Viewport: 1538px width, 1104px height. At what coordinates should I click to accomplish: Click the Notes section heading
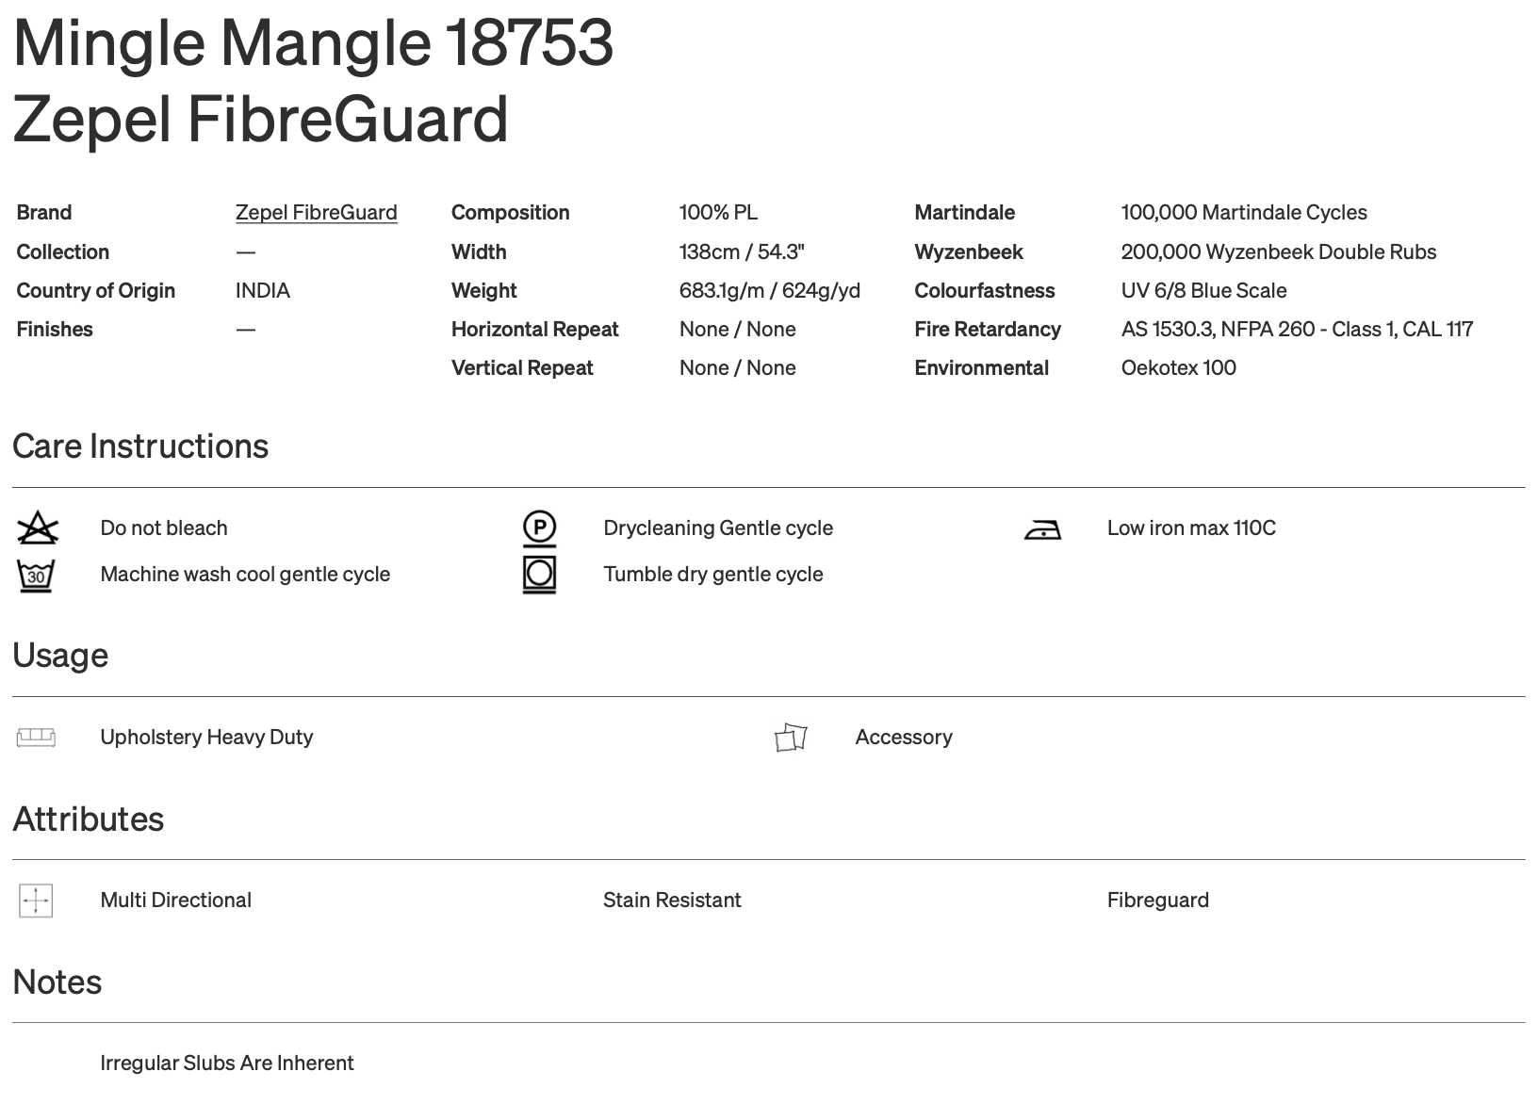pyautogui.click(x=57, y=982)
